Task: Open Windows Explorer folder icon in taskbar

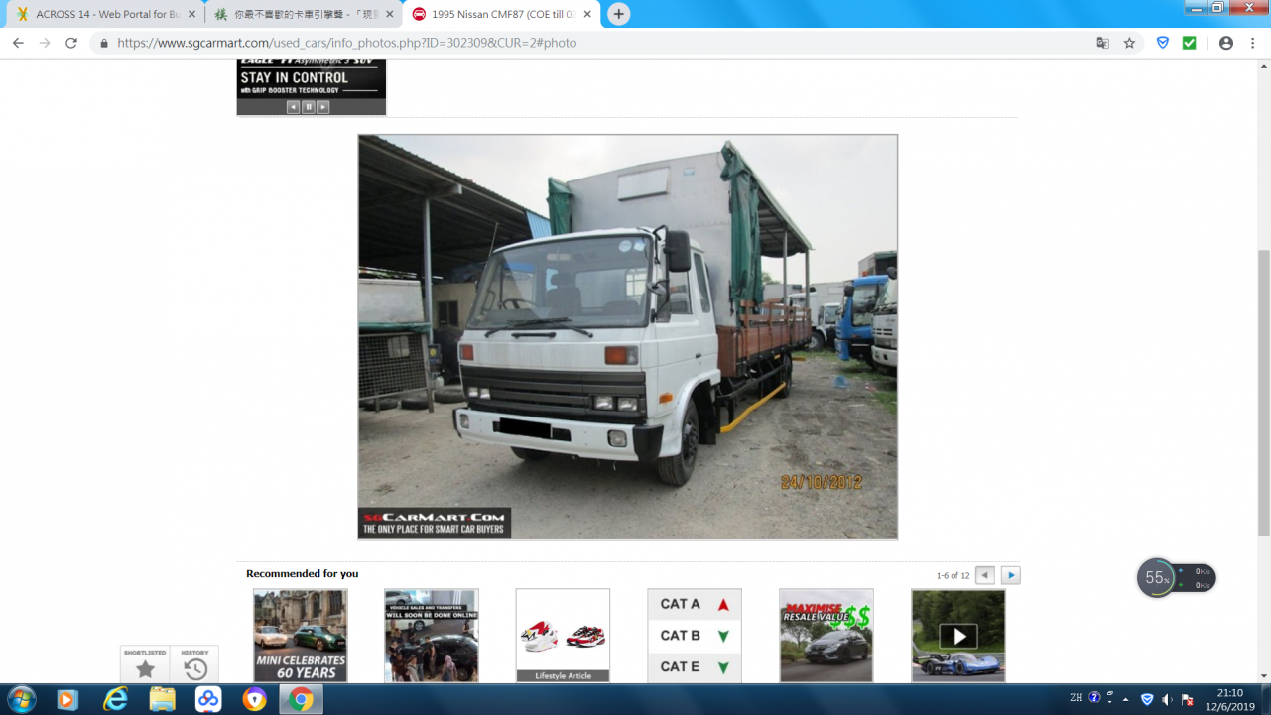Action: pos(162,699)
